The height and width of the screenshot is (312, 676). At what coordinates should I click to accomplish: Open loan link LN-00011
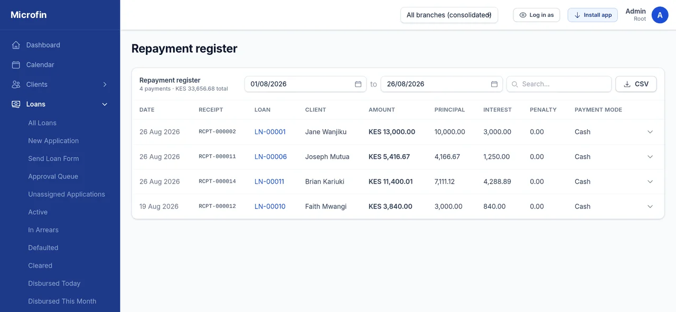[269, 182]
